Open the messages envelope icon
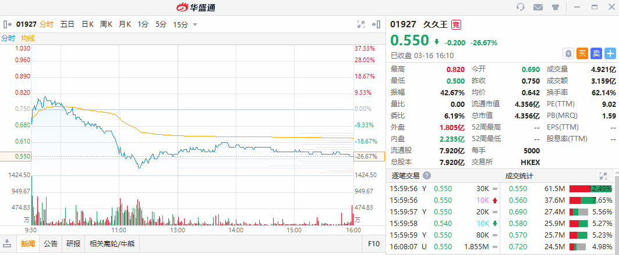The image size is (619, 255). (x=538, y=7)
